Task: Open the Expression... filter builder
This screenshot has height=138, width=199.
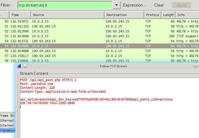Action: 134,5
